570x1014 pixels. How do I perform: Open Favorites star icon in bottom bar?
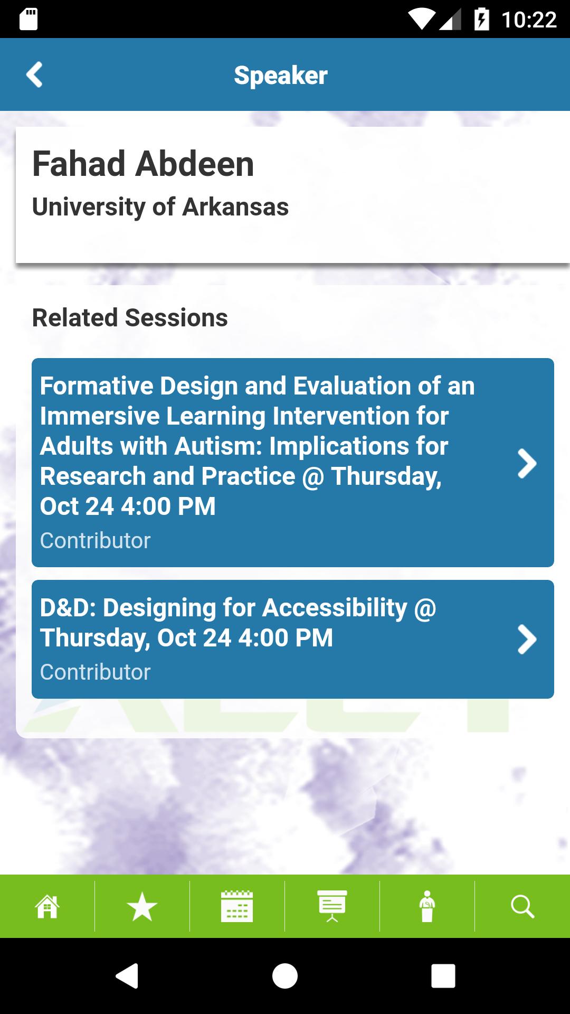tap(142, 906)
